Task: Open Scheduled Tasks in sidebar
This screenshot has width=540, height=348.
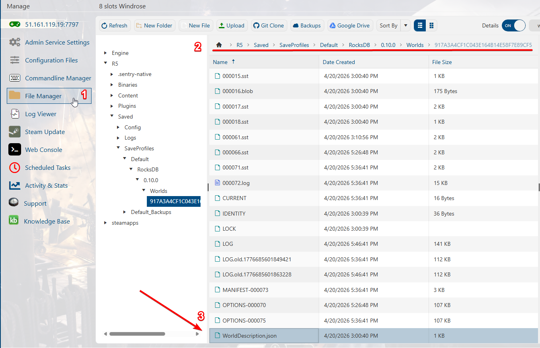Action: (47, 168)
